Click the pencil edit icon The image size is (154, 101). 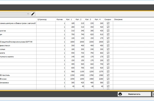(x=33, y=14)
